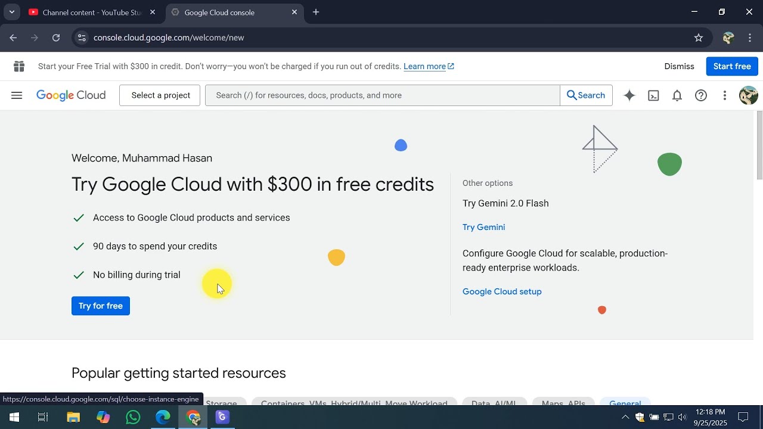View site information icon in address bar
This screenshot has width=763, height=429.
82,38
